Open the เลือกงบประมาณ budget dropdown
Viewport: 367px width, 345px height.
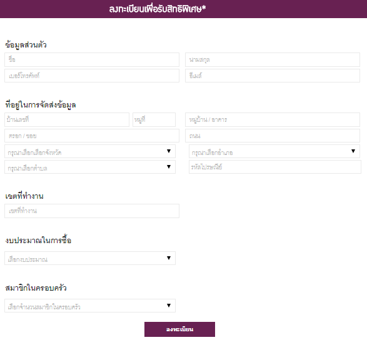click(90, 258)
